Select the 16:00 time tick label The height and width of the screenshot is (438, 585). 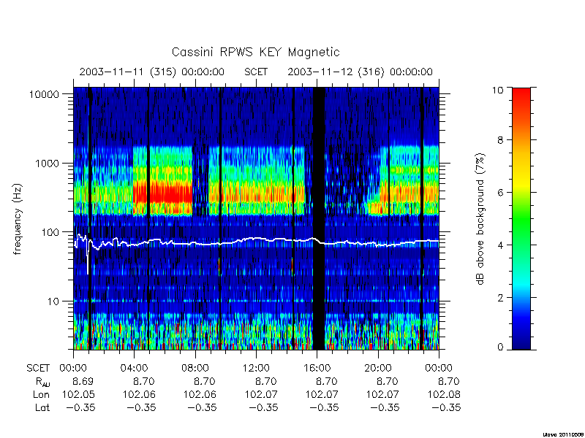(x=317, y=369)
